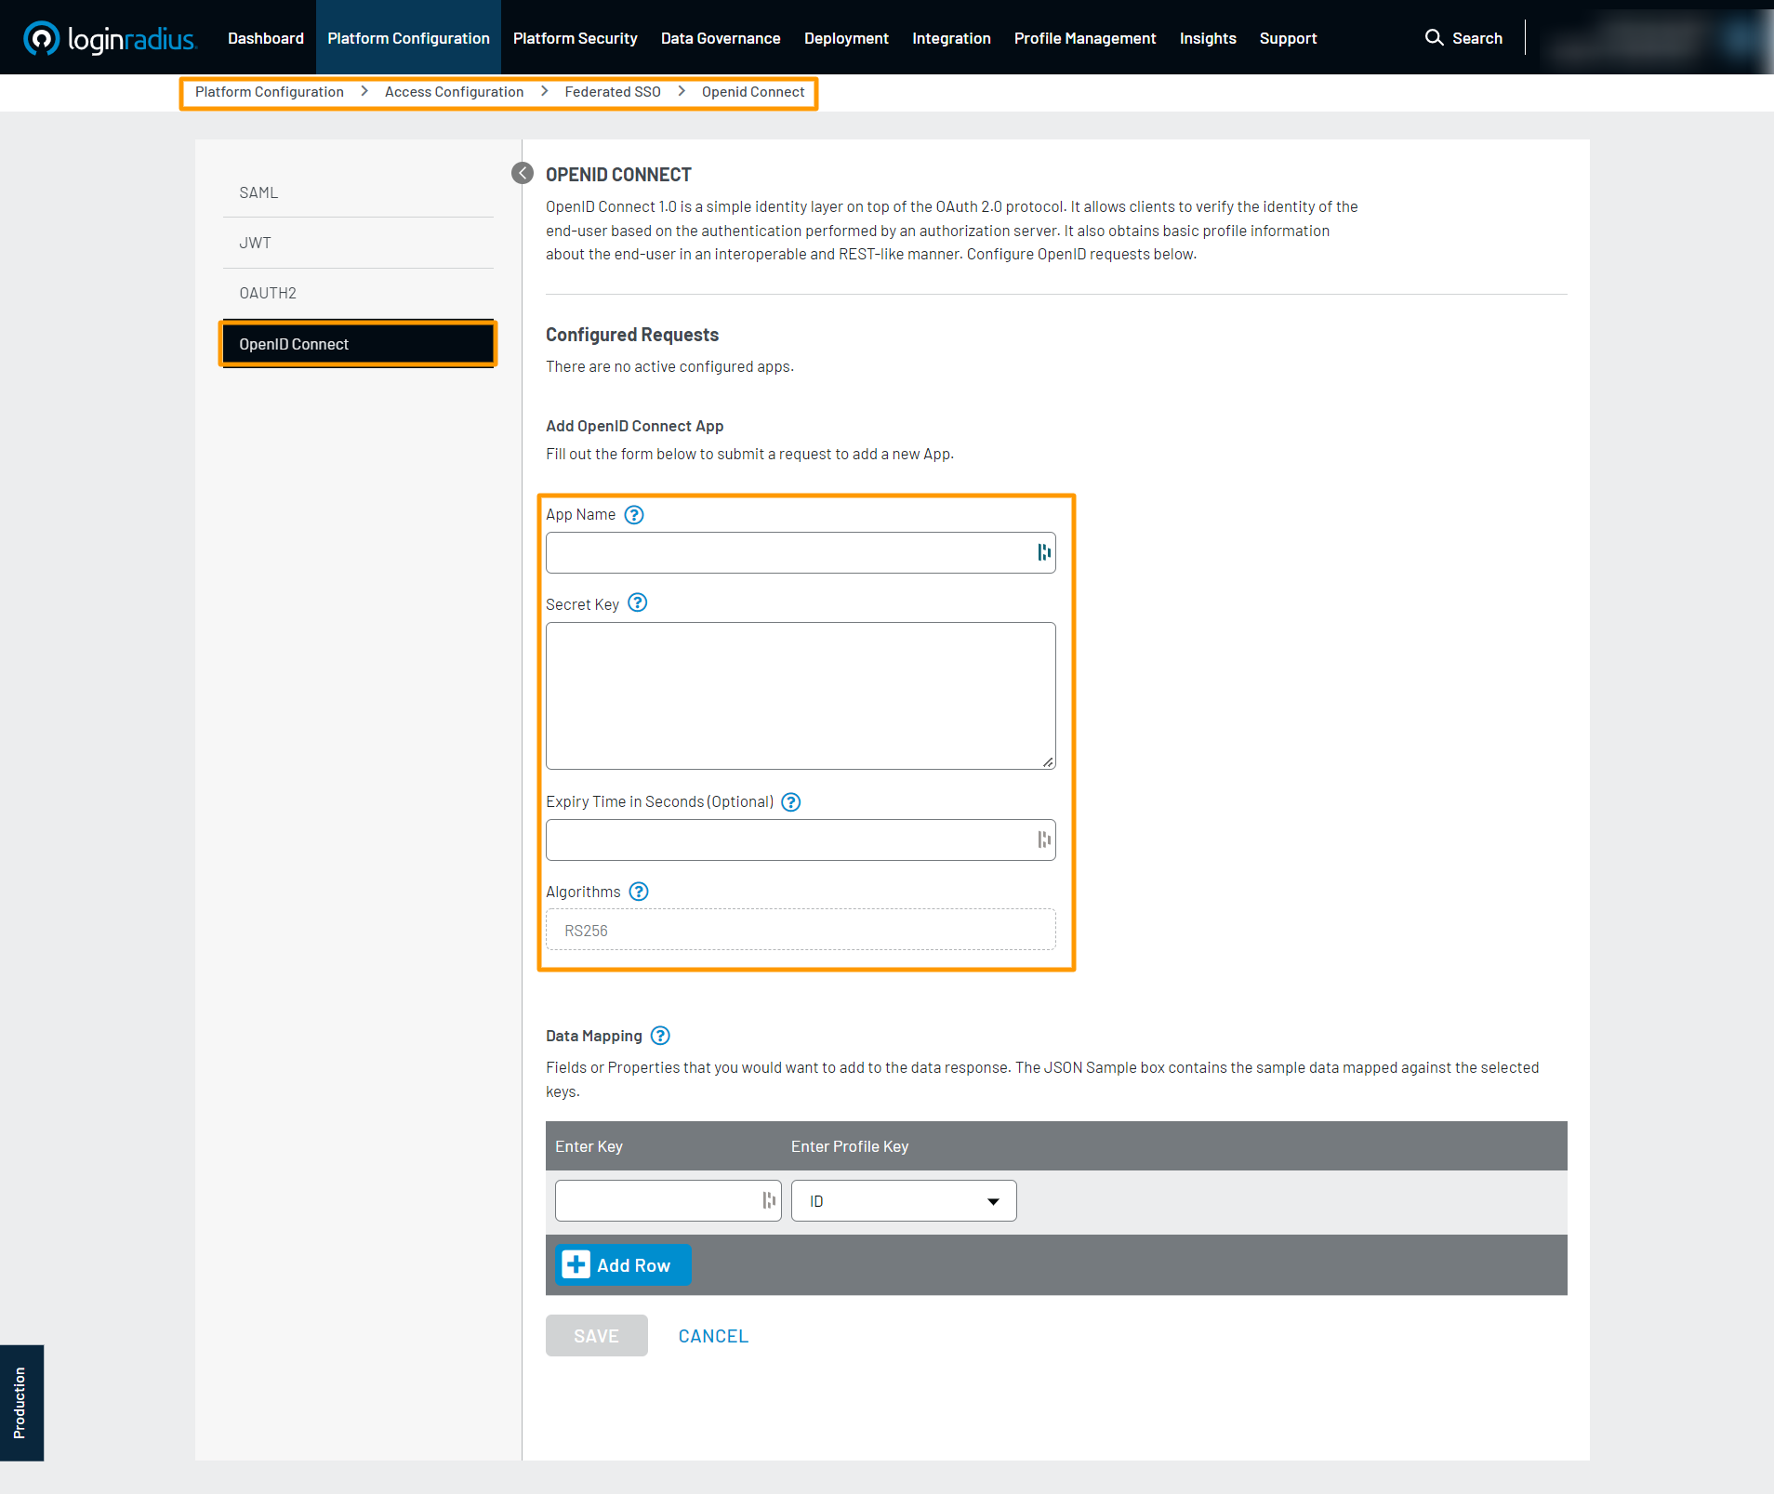Open App Name help tooltip icon
1774x1494 pixels.
point(634,515)
